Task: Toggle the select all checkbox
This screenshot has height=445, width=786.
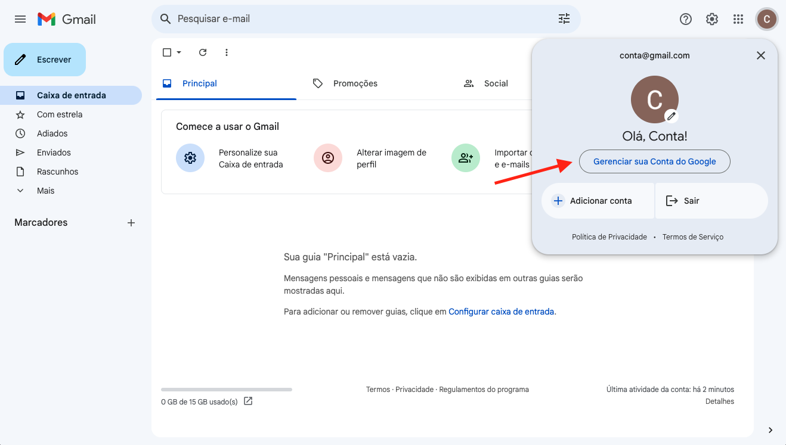Action: coord(167,52)
